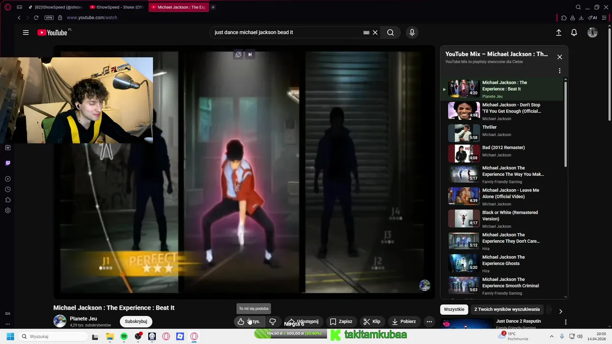612x344 pixels.
Task: Open YouTube Mix playlist options menu
Action: 559,71
